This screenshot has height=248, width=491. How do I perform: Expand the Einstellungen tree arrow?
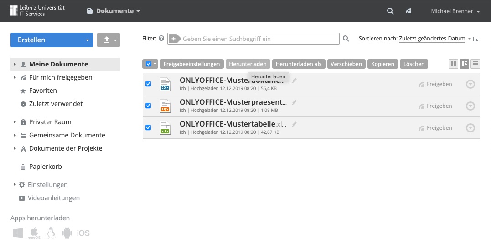(x=15, y=184)
